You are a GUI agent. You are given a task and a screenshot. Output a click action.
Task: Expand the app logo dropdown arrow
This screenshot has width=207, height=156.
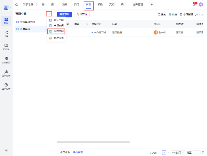tap(10, 8)
